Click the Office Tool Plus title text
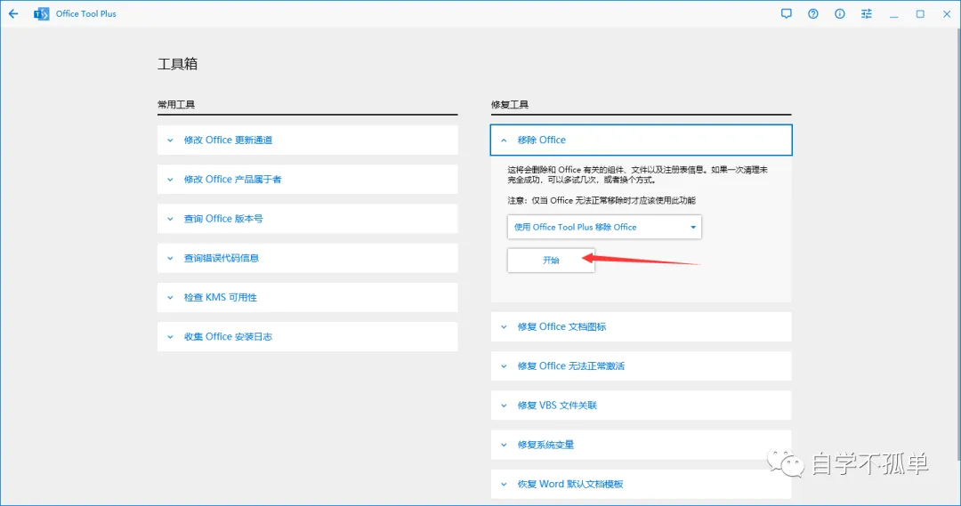The image size is (961, 506). point(85,13)
